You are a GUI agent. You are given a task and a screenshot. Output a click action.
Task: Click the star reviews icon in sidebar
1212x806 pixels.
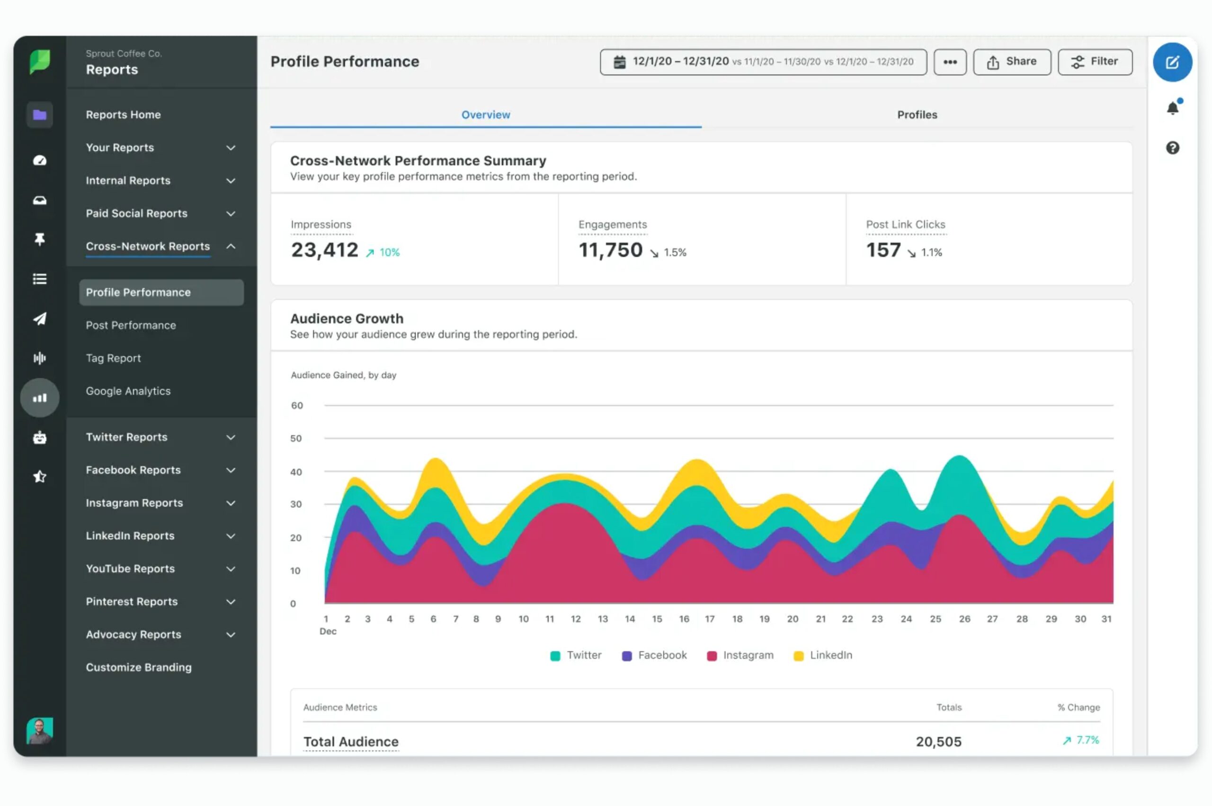[x=40, y=476]
